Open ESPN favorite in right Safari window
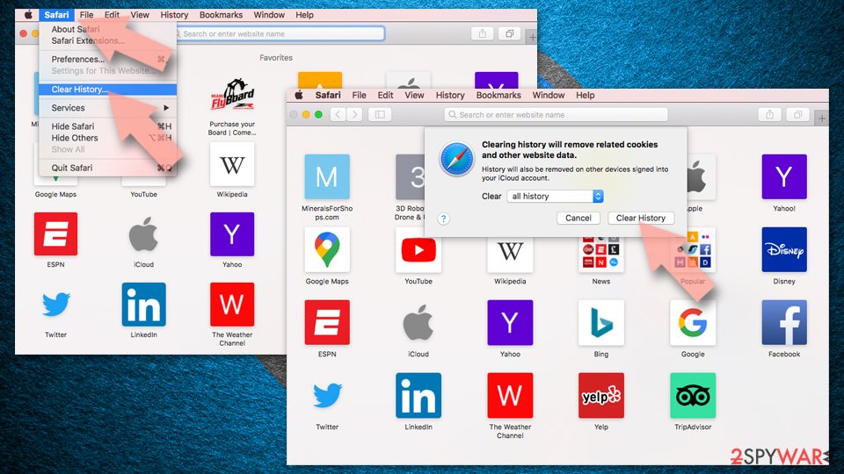This screenshot has width=844, height=474. click(327, 322)
